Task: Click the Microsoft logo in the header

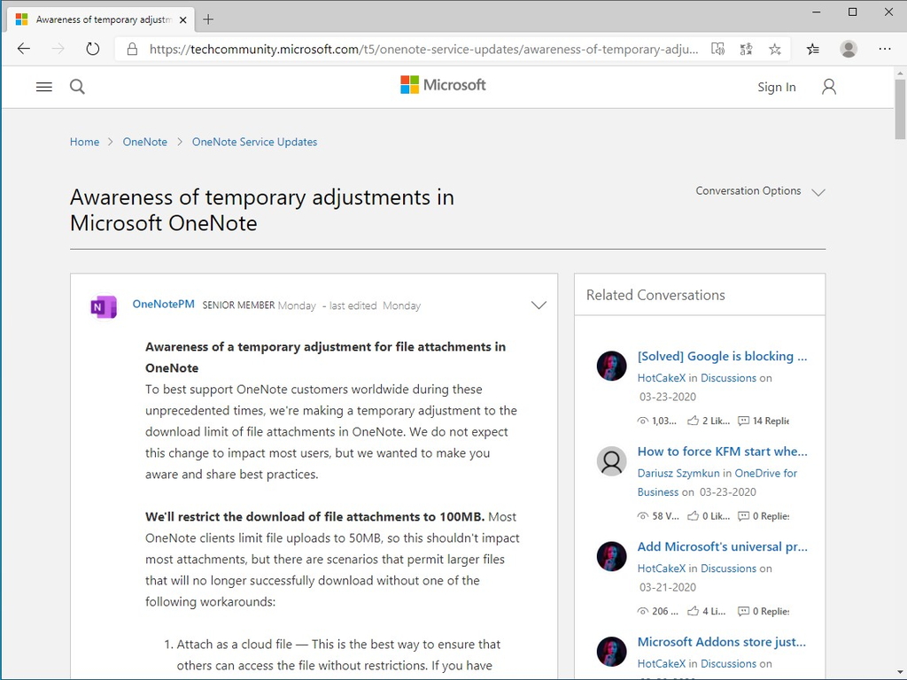Action: pyautogui.click(x=442, y=85)
